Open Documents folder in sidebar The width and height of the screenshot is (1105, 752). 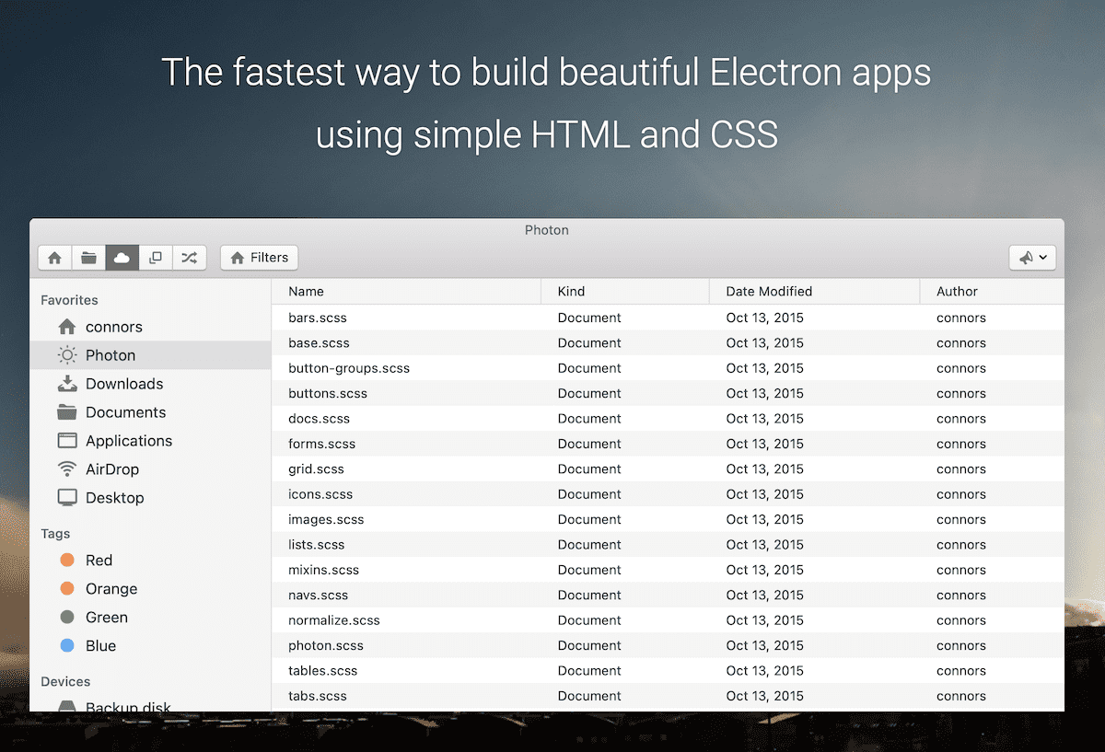[125, 412]
